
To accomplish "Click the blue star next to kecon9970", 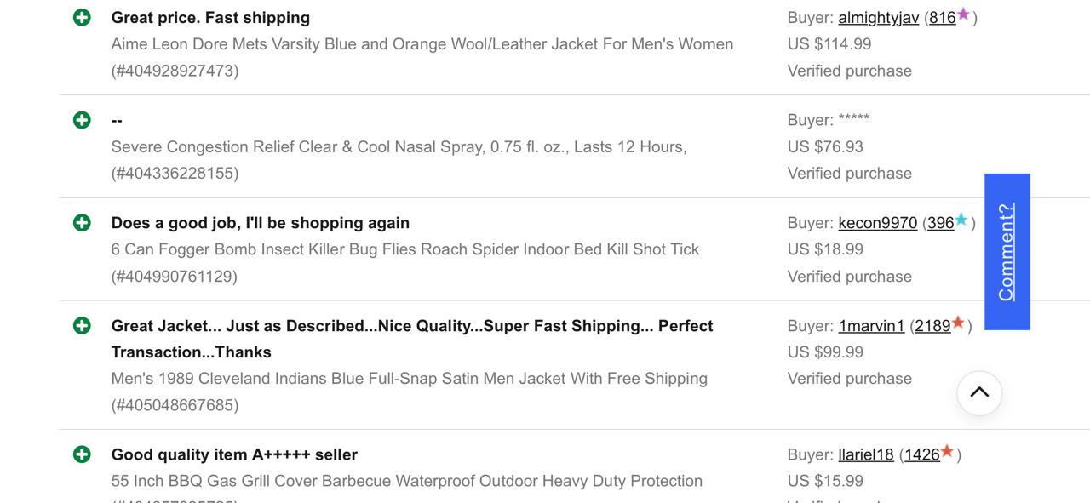I will 960,220.
